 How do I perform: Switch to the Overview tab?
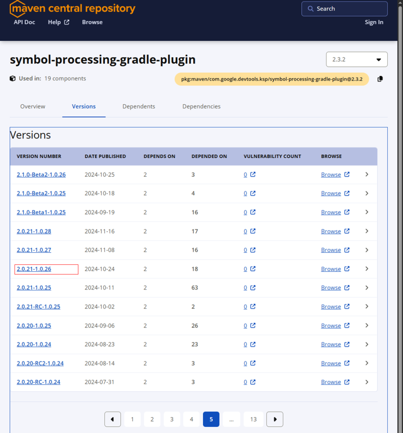point(33,107)
